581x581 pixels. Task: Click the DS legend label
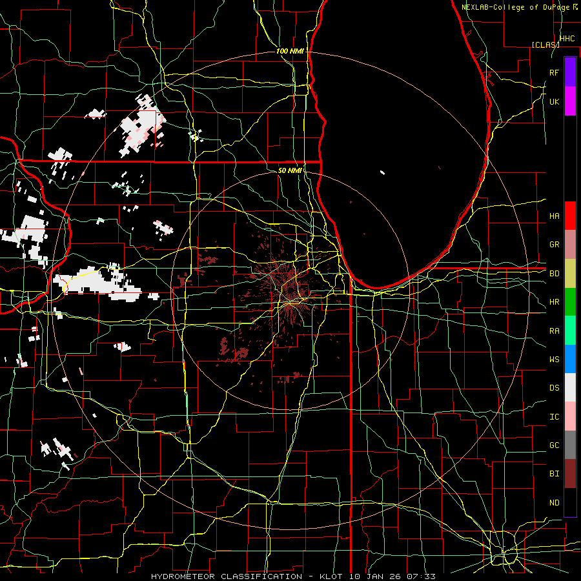[554, 388]
